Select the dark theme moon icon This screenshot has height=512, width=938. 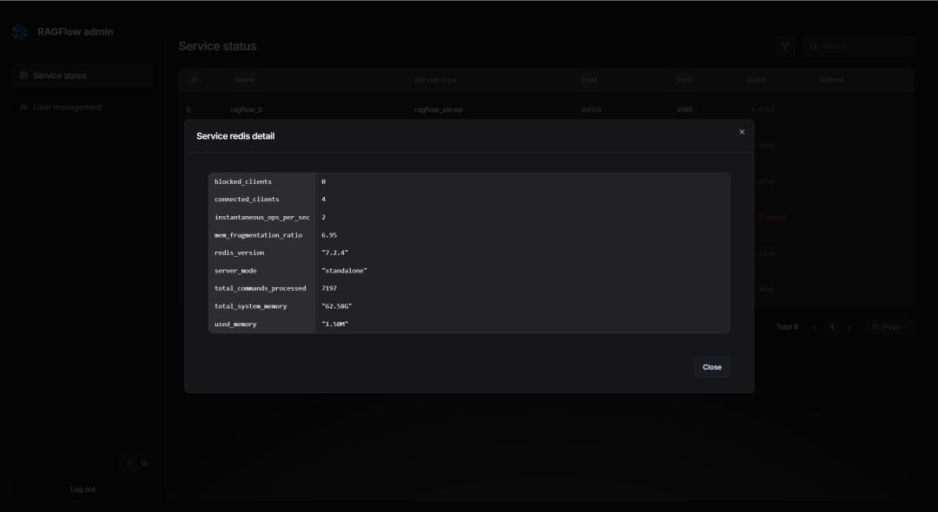(144, 463)
